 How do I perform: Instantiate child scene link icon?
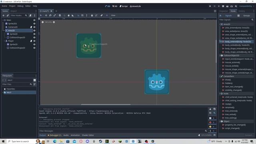8,15
